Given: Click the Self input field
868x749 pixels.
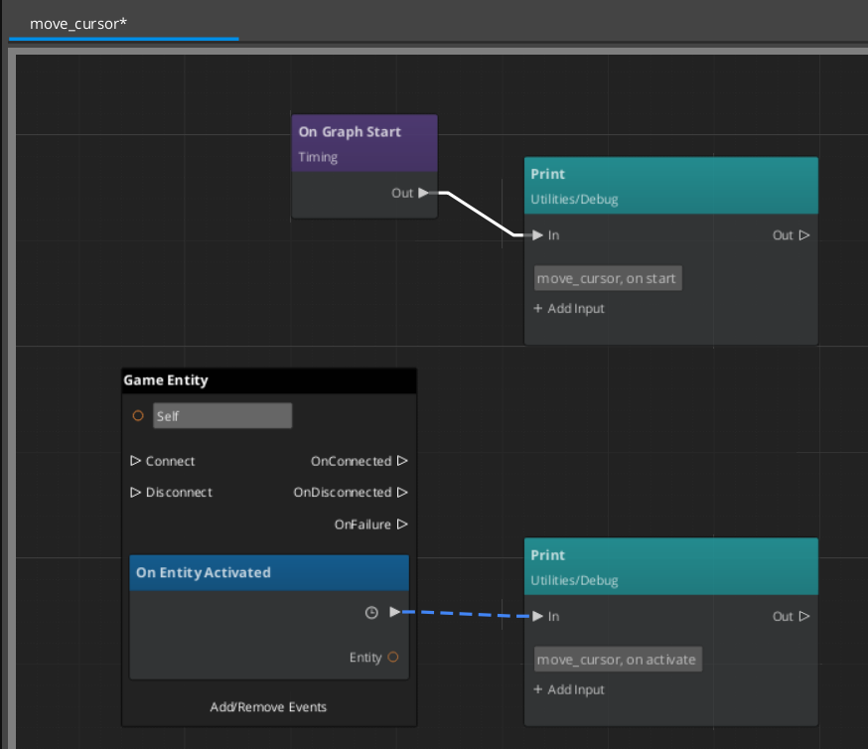Looking at the screenshot, I should tap(222, 415).
